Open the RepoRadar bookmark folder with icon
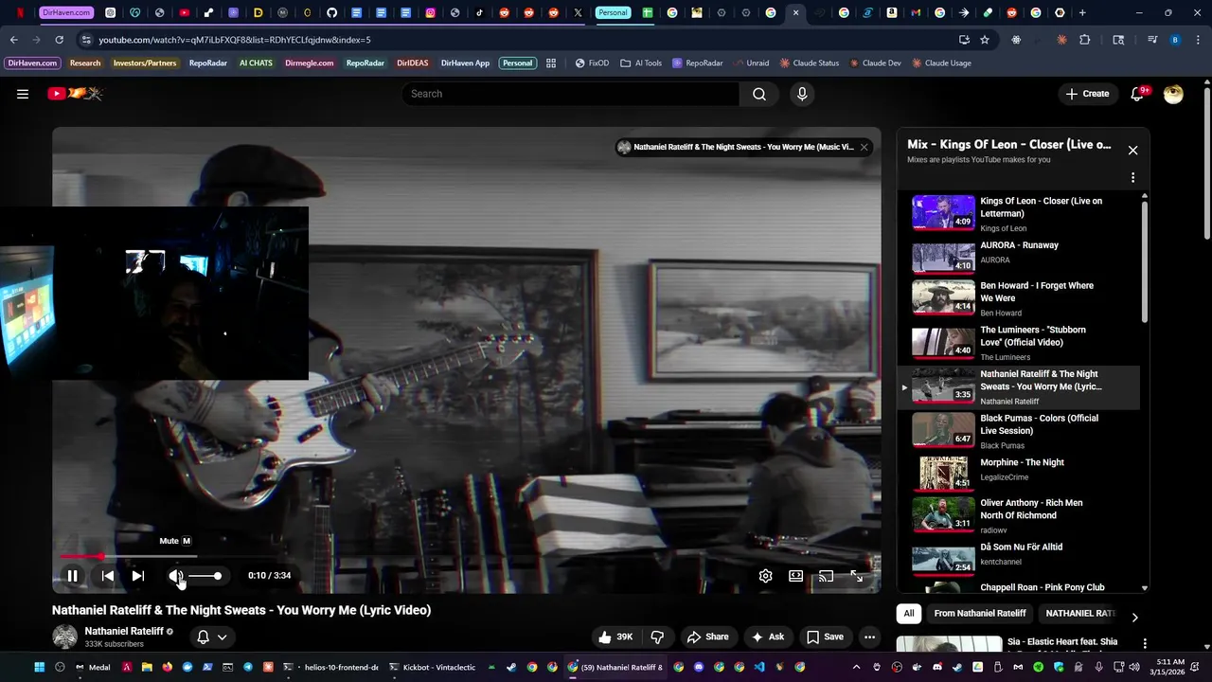 (698, 63)
